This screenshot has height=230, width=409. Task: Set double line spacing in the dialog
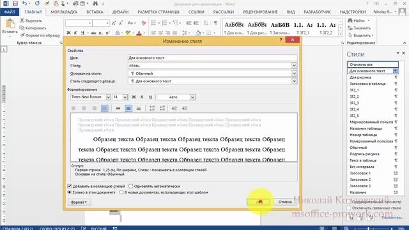[139, 108]
